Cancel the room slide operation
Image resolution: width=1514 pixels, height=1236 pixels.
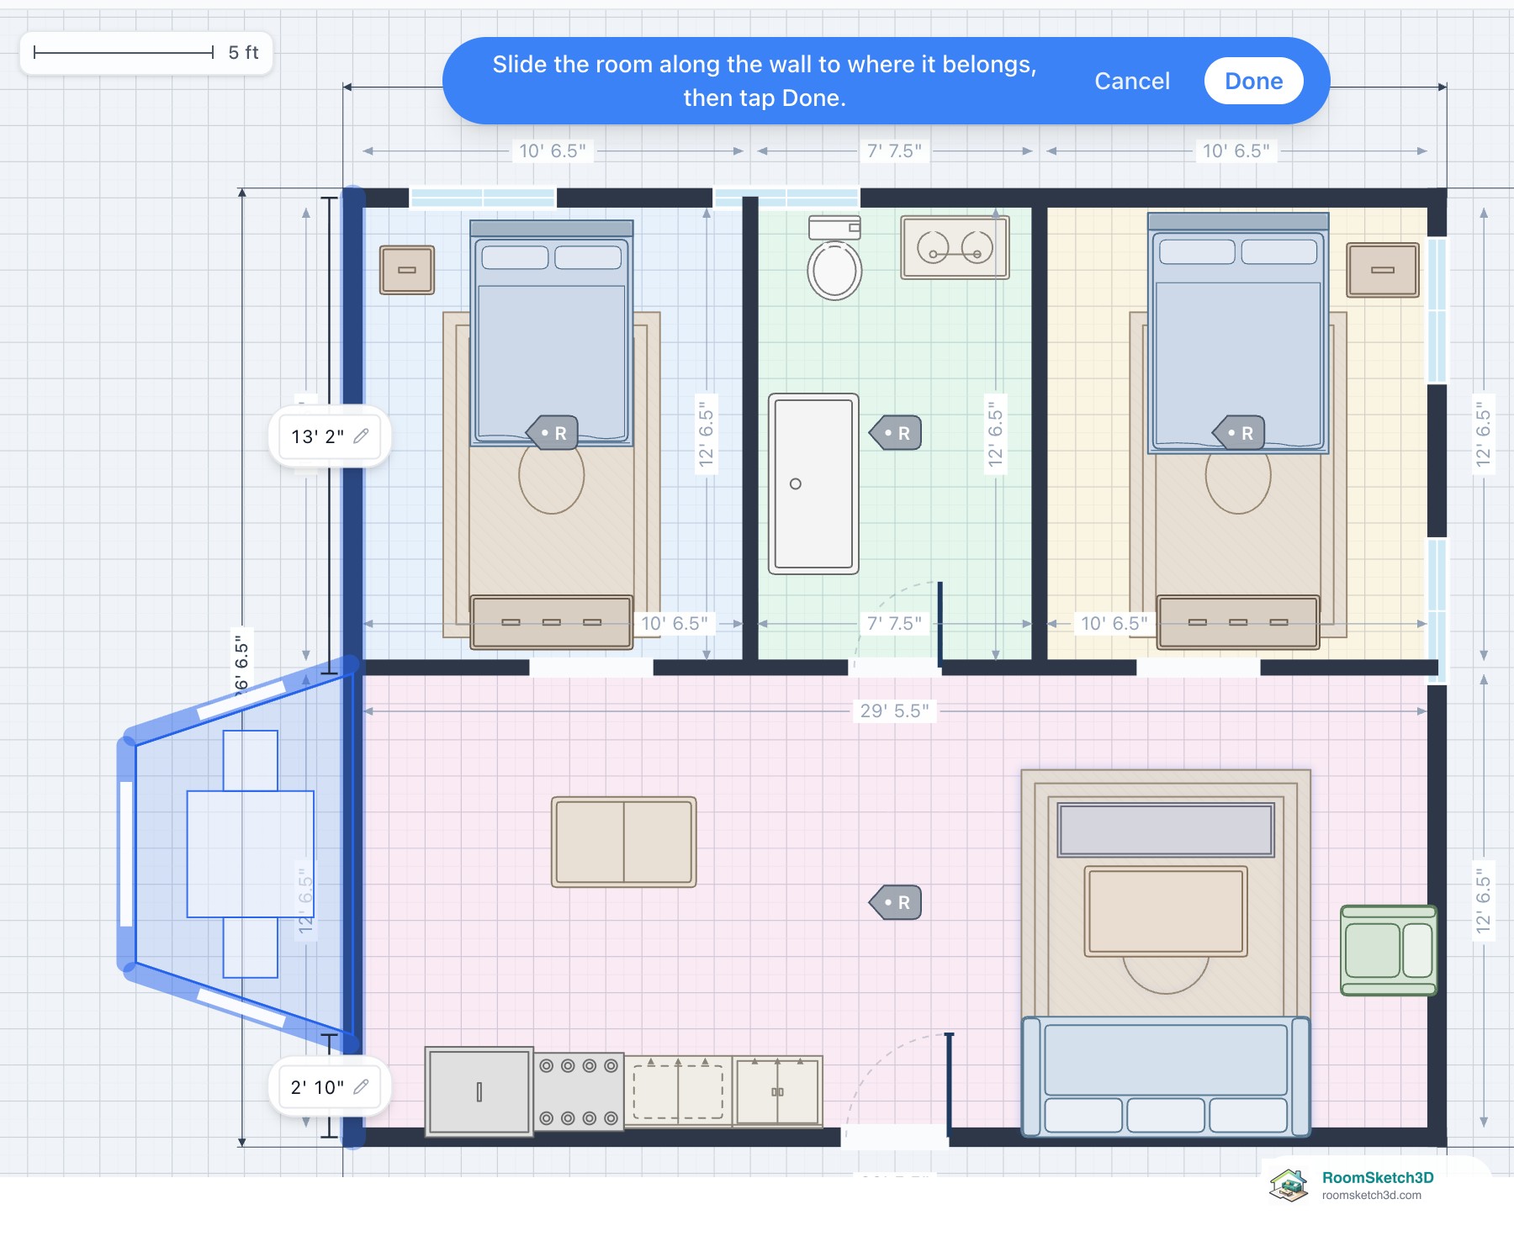click(x=1132, y=81)
